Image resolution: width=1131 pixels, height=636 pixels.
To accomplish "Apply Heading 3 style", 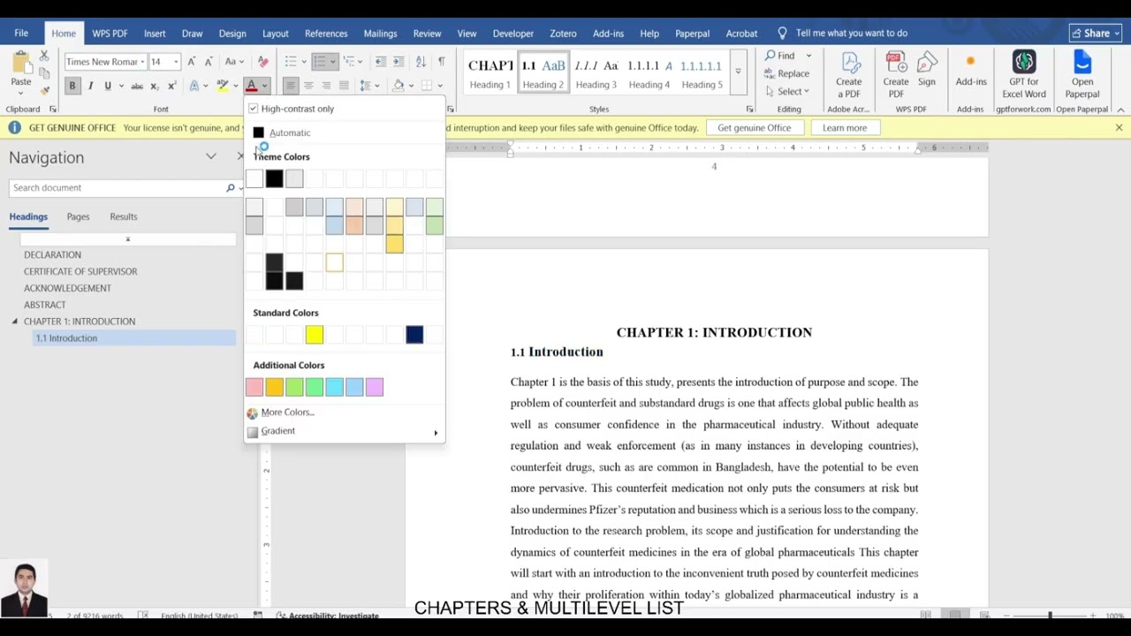I will pos(596,73).
